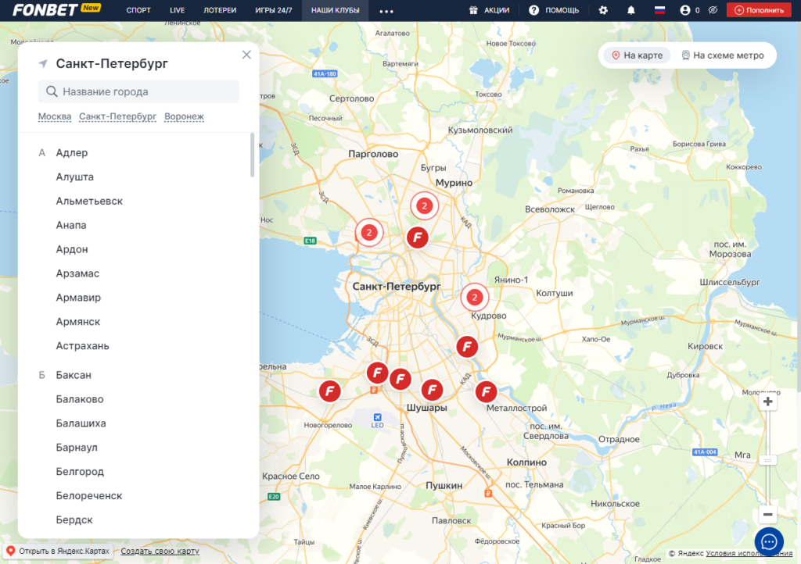Select Балашиха from city list

pyautogui.click(x=81, y=423)
